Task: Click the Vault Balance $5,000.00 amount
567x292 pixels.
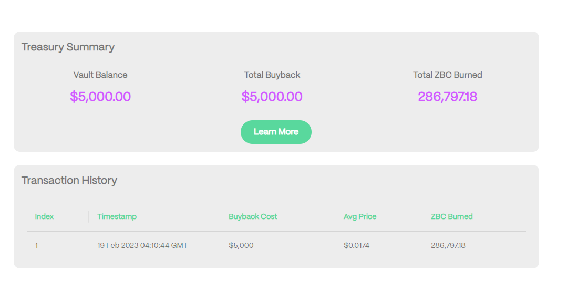Action: point(100,97)
